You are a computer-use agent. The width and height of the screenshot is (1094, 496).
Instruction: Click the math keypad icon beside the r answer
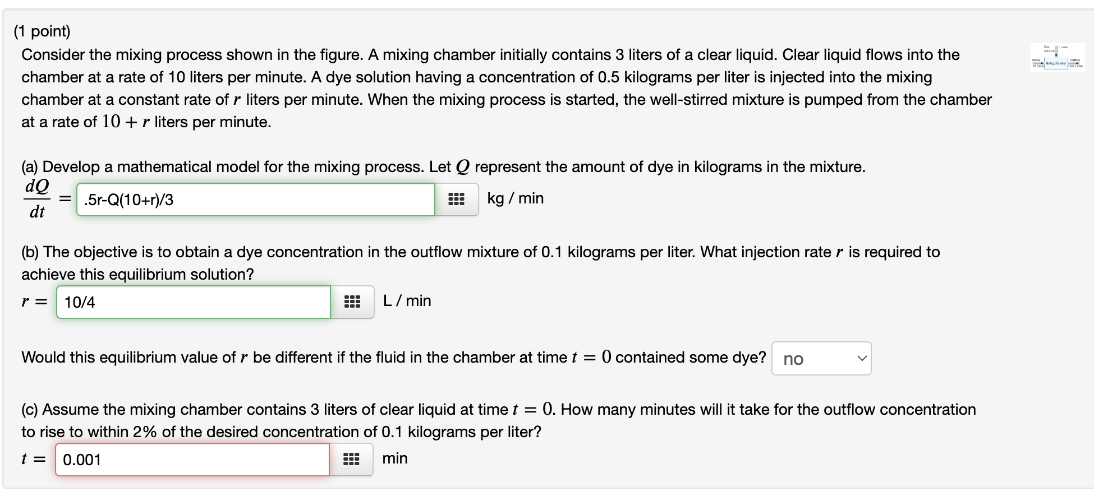click(352, 301)
